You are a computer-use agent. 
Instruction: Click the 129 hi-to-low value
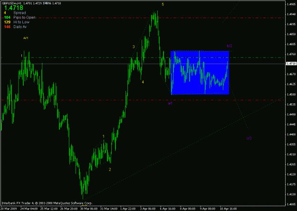point(7,22)
